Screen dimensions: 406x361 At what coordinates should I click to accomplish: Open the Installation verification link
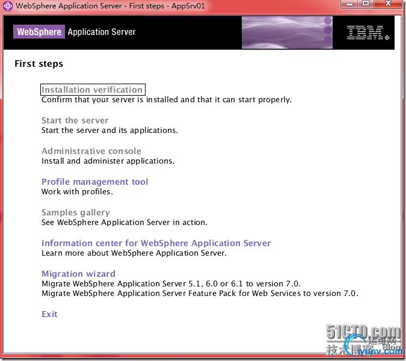[92, 90]
